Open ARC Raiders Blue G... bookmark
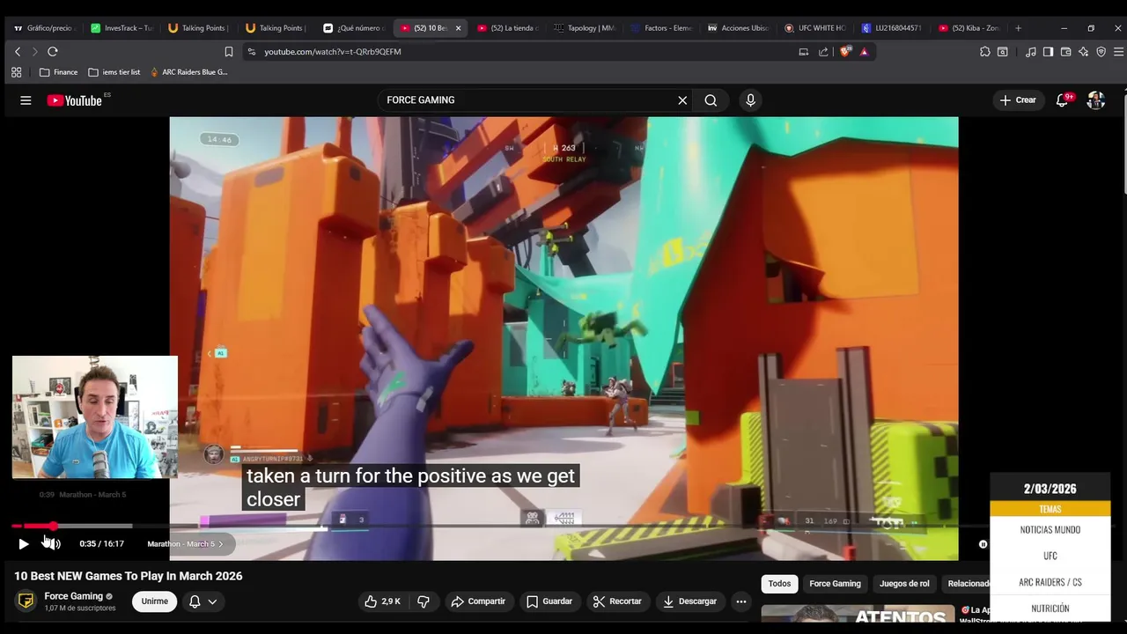The width and height of the screenshot is (1127, 634). click(189, 72)
